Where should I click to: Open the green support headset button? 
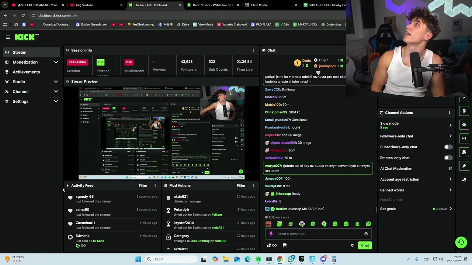[x=461, y=242]
